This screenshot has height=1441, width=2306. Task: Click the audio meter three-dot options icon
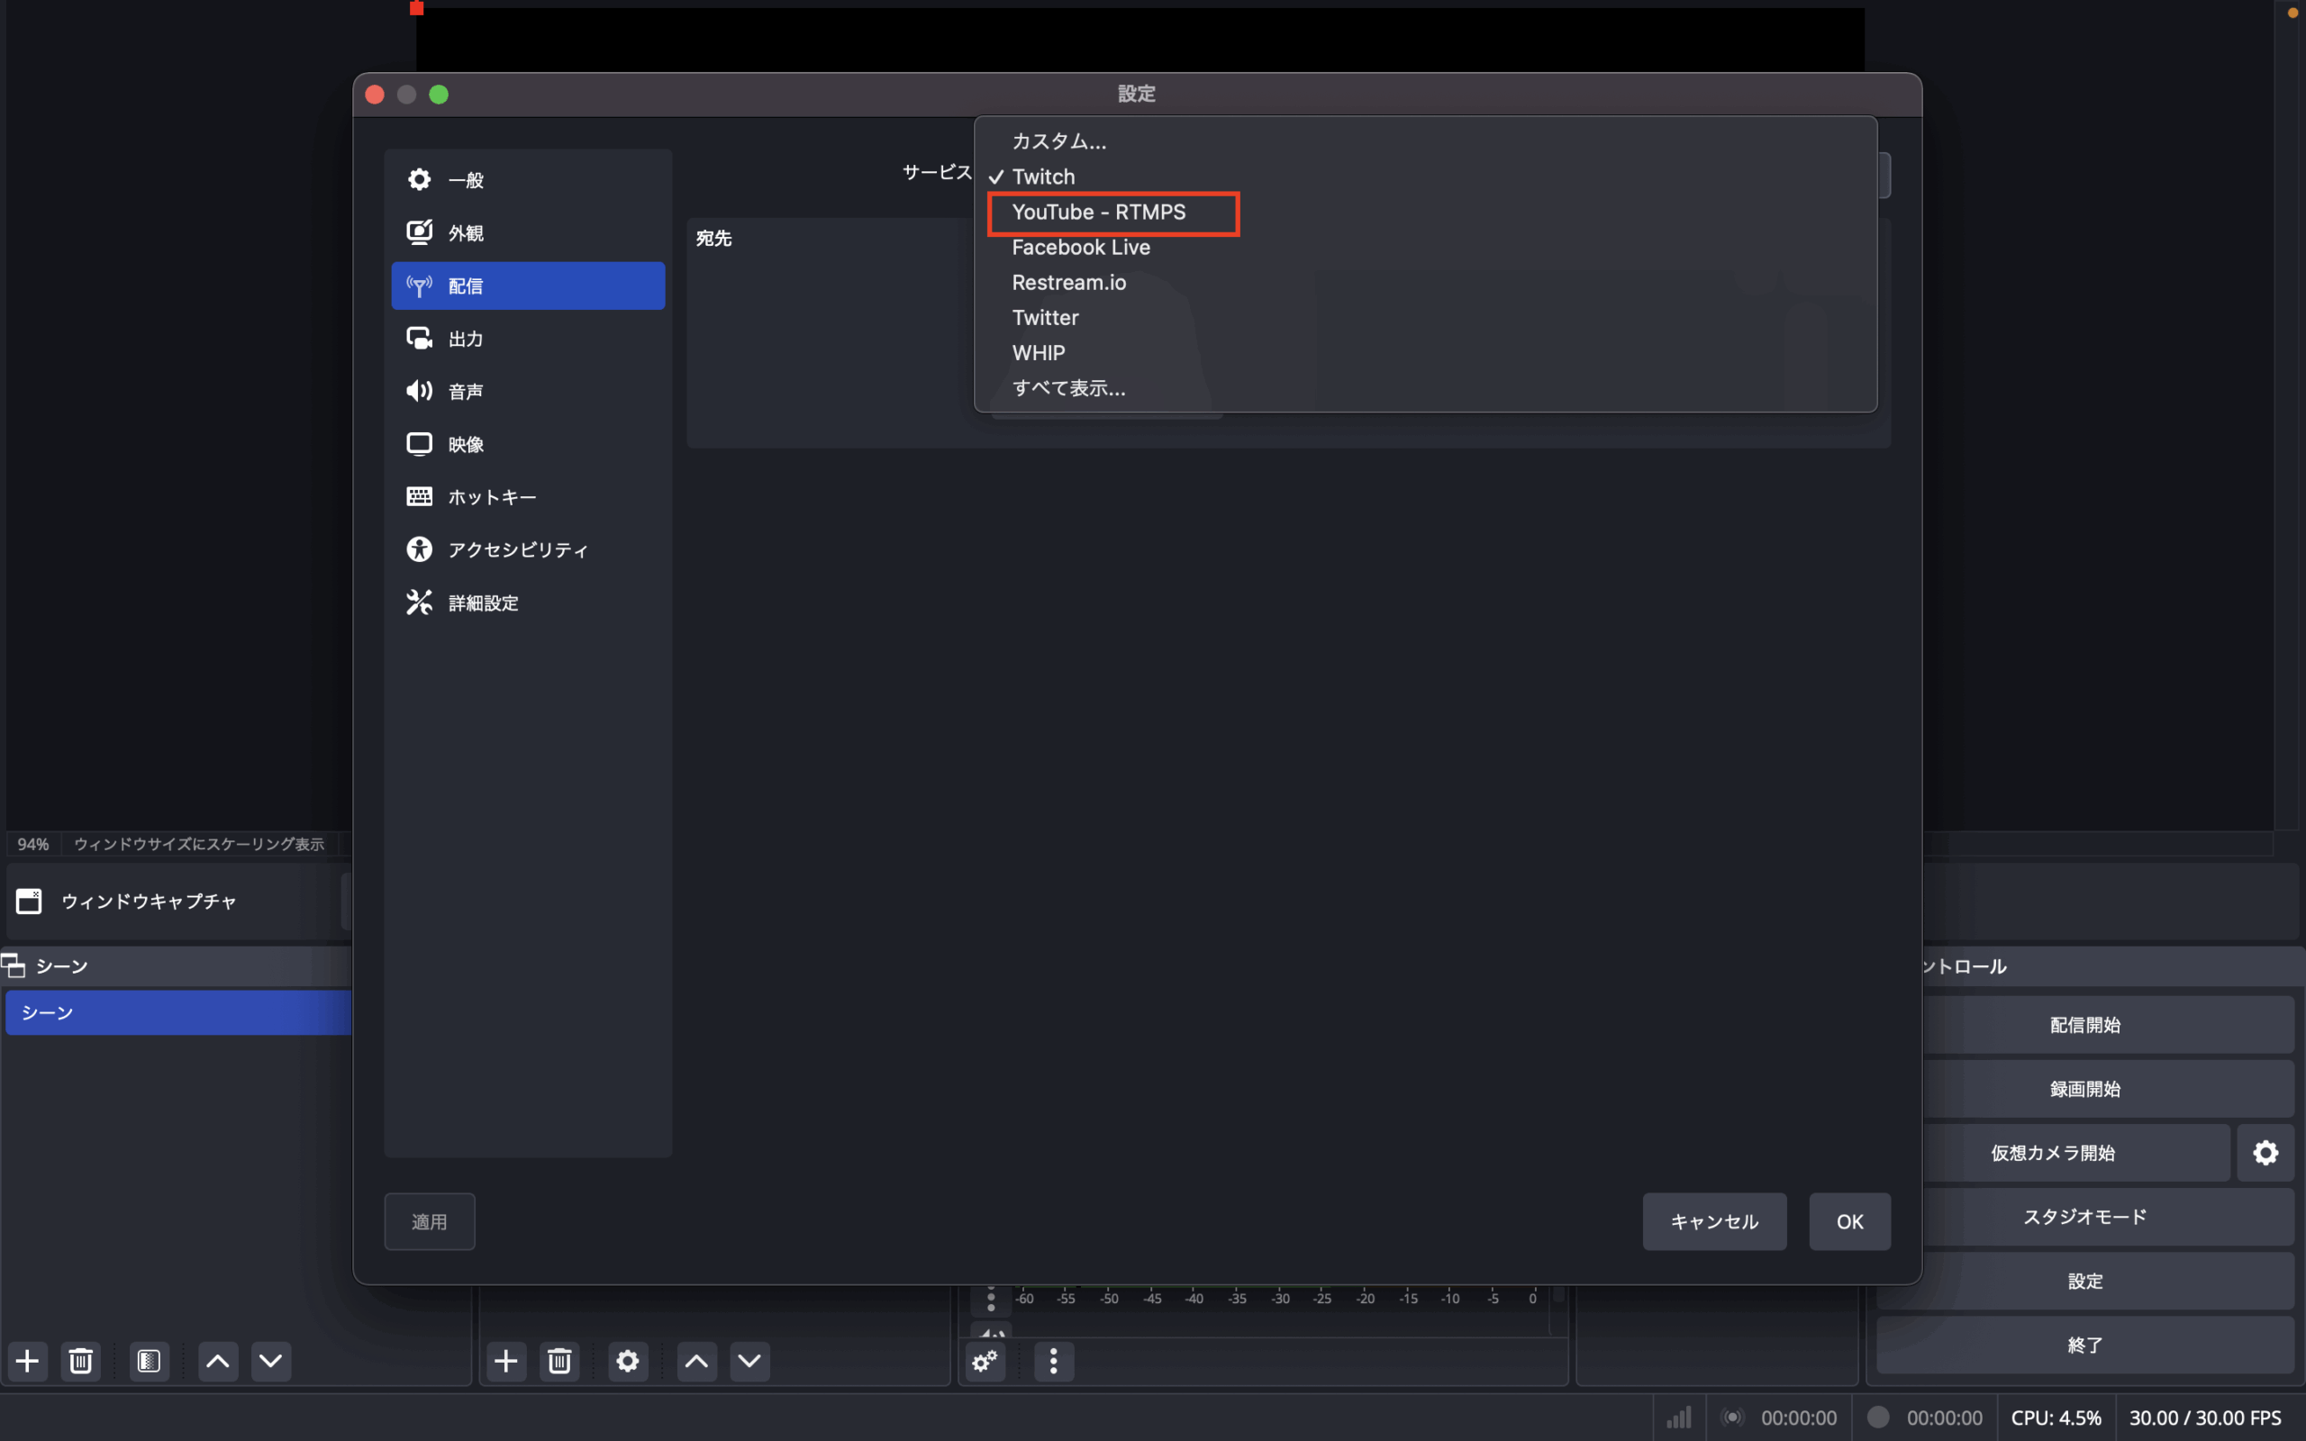(991, 1299)
